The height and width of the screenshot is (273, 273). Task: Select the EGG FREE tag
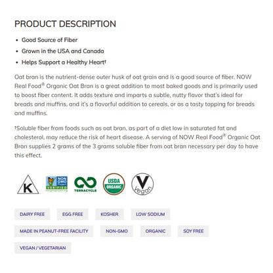[x=73, y=214]
